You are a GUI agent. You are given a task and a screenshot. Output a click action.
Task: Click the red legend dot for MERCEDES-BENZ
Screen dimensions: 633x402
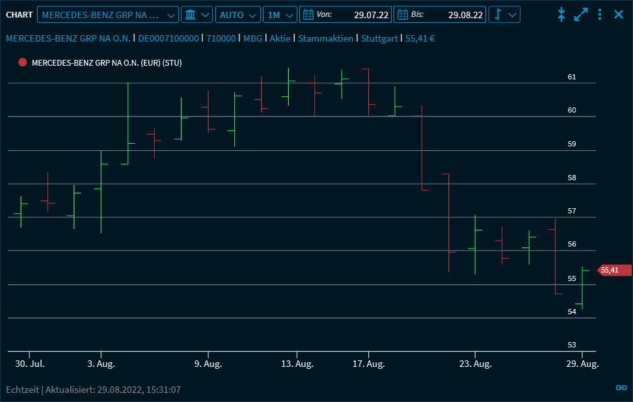point(23,62)
